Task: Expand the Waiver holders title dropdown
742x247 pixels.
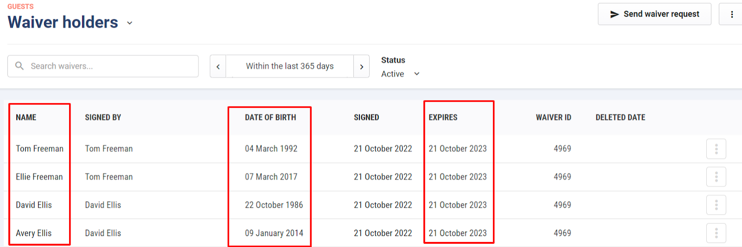Action: (130, 23)
